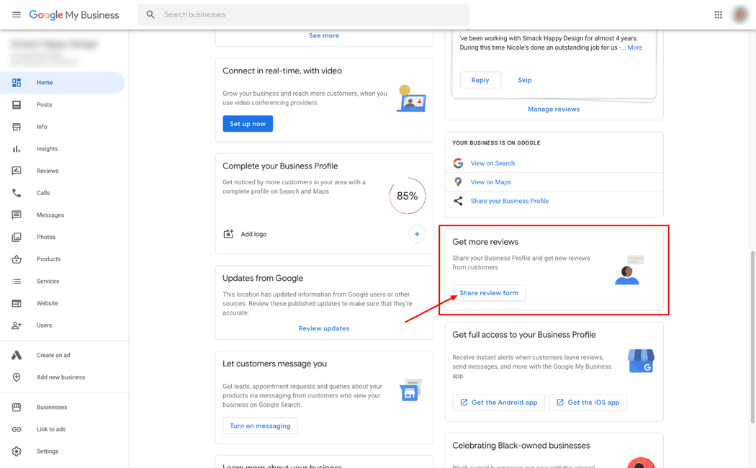Click the Add new business pin icon
756x468 pixels.
(17, 377)
